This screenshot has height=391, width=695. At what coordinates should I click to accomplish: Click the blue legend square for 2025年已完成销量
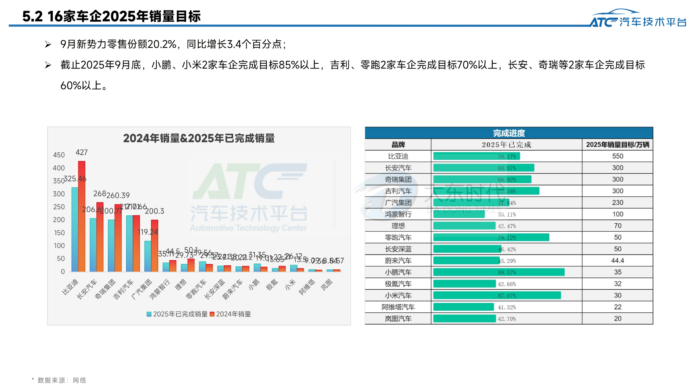tap(148, 314)
